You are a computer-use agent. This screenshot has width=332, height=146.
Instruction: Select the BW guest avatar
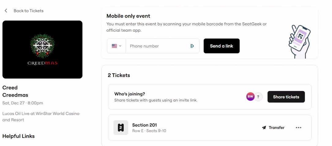coord(250,97)
